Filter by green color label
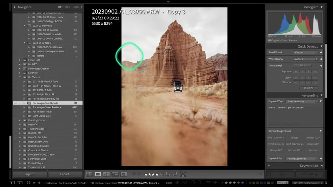The width and height of the screenshot is (333, 187). tap(257, 183)
